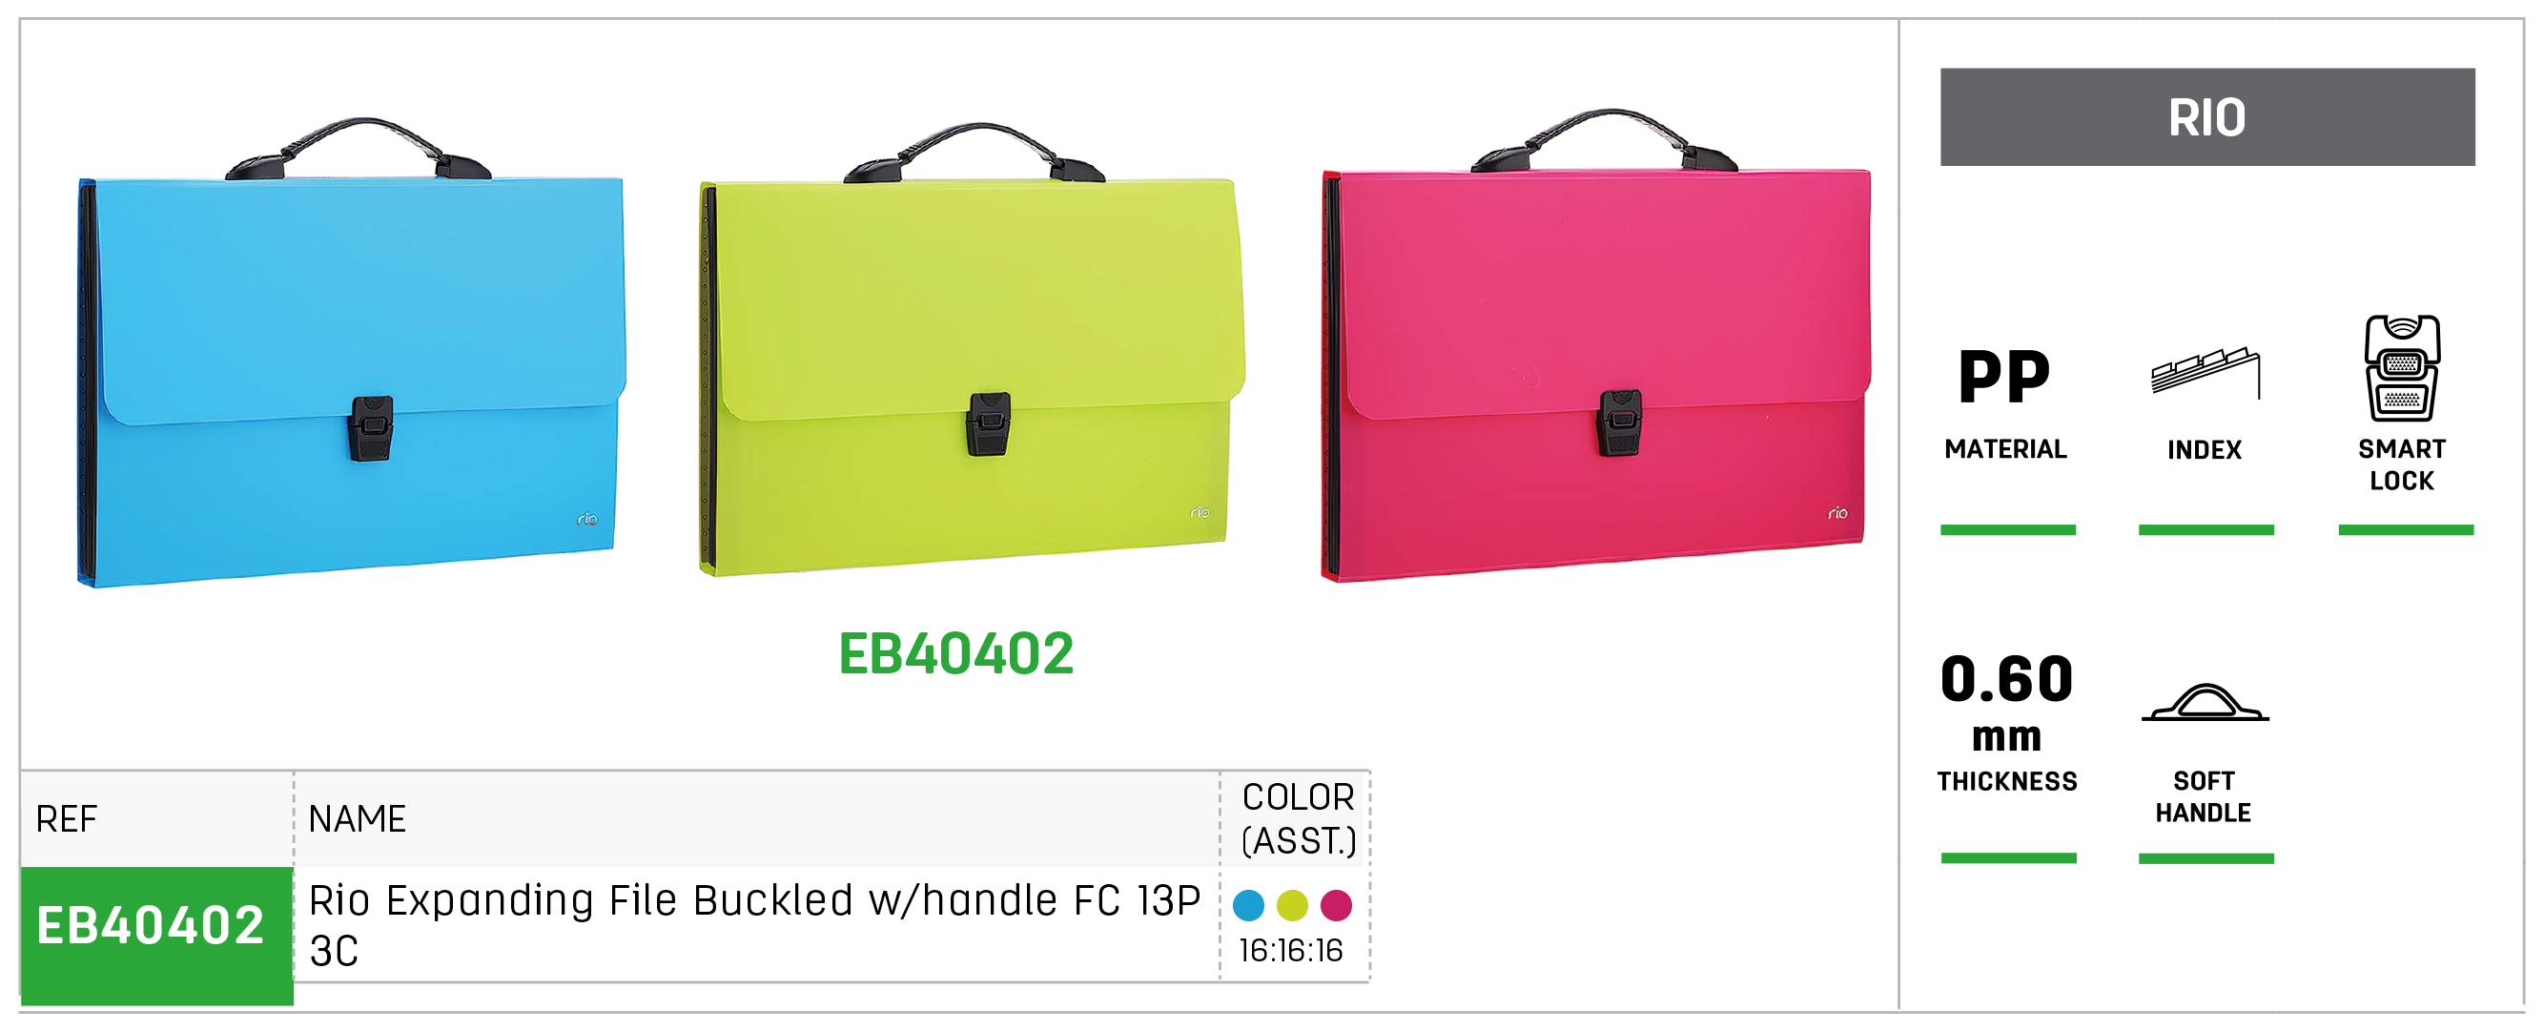Click the black buckle on blue file
The height and width of the screenshot is (1031, 2544).
pyautogui.click(x=371, y=428)
